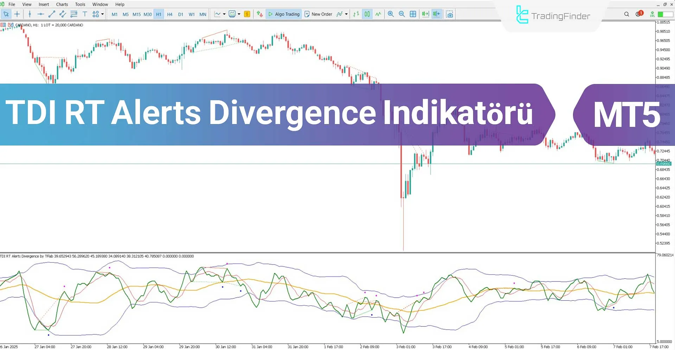Select the M15 timeframe

137,14
